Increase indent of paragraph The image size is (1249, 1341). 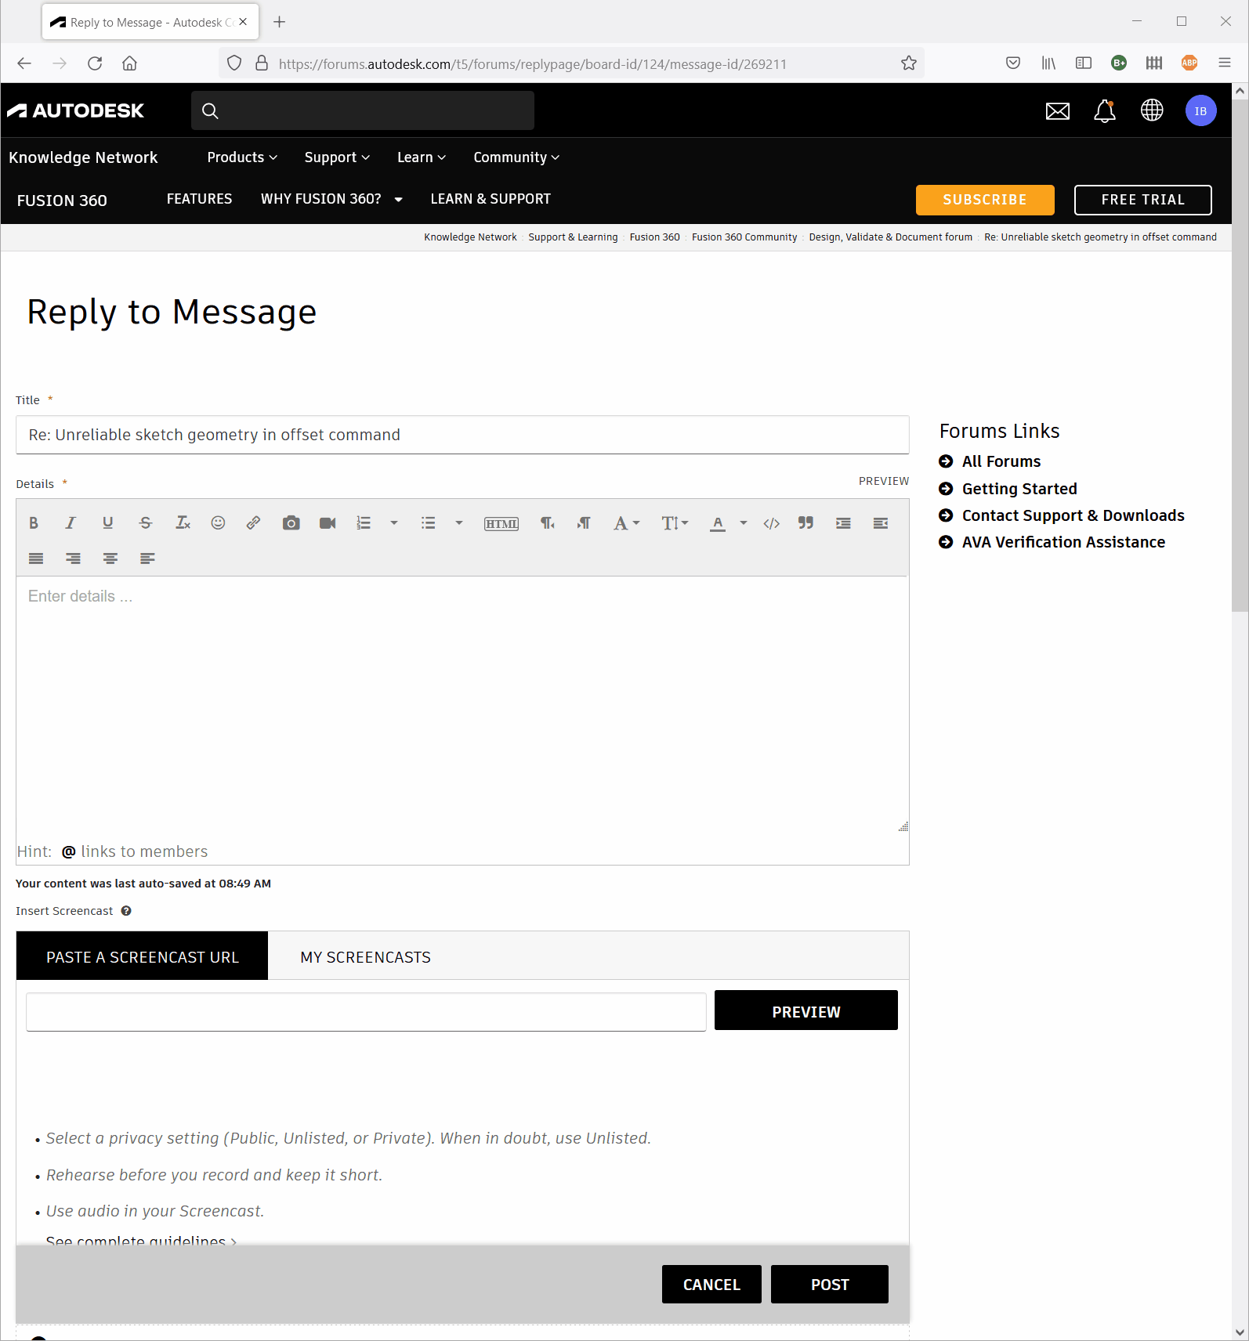pos(843,523)
